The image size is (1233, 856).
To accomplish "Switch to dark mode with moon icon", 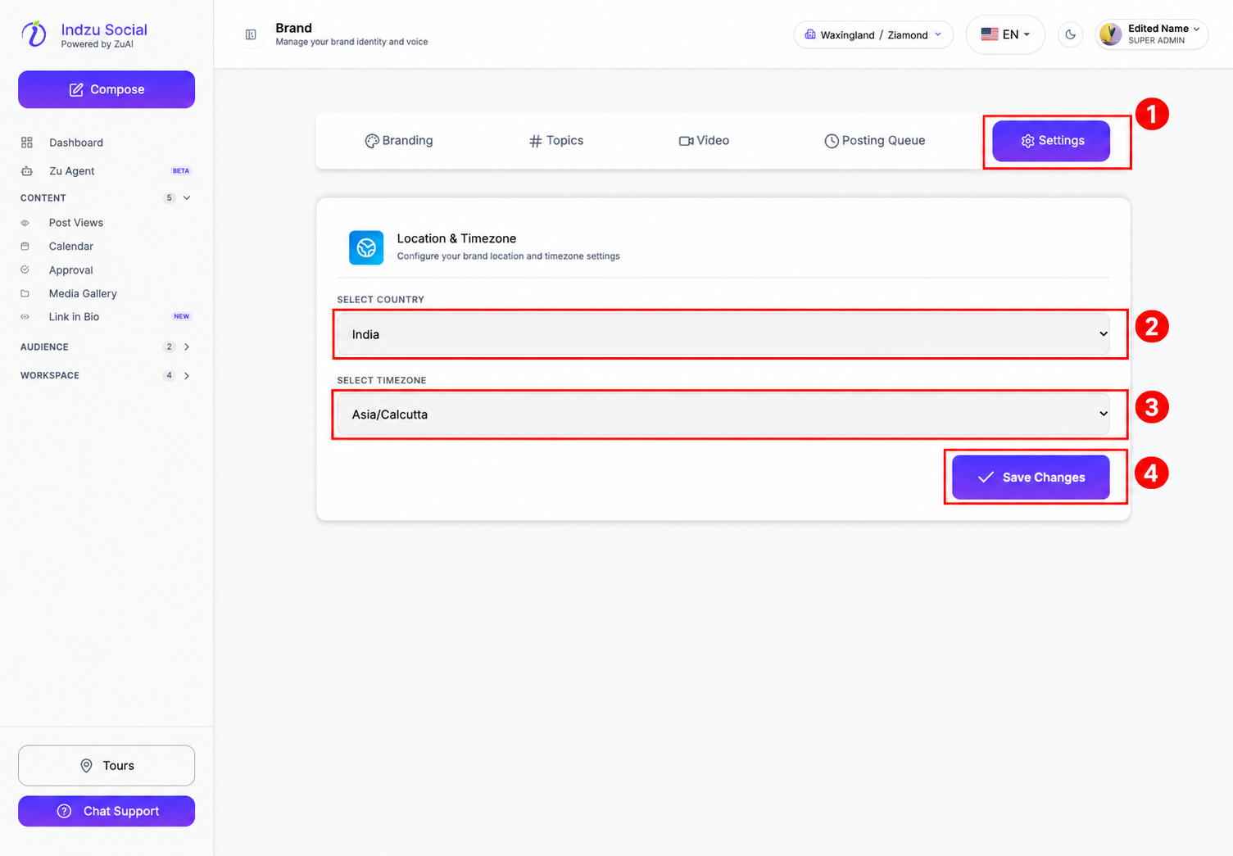I will (1070, 34).
